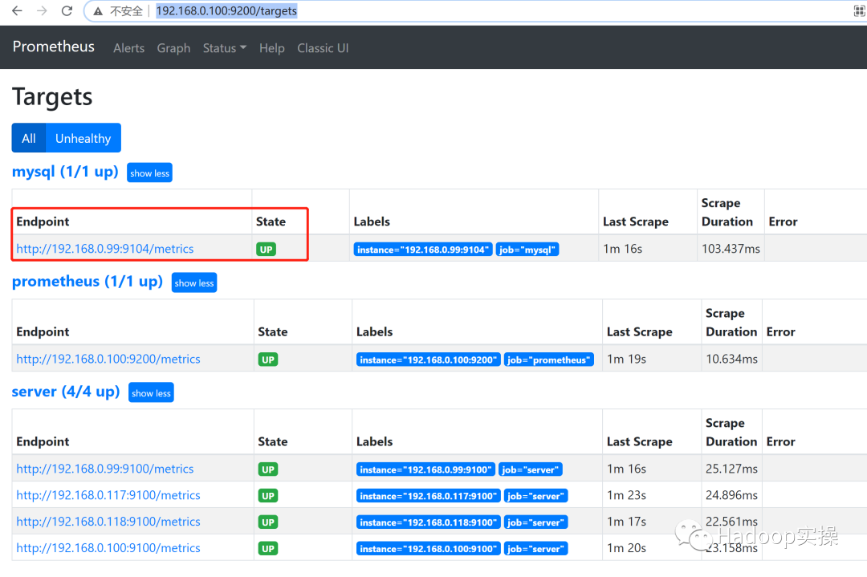
Task: Open the 192.168.0.117:9100 metrics endpoint
Action: click(108, 495)
